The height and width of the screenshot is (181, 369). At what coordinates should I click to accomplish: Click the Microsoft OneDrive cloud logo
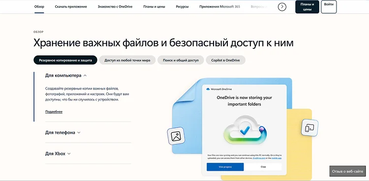pos(208,89)
